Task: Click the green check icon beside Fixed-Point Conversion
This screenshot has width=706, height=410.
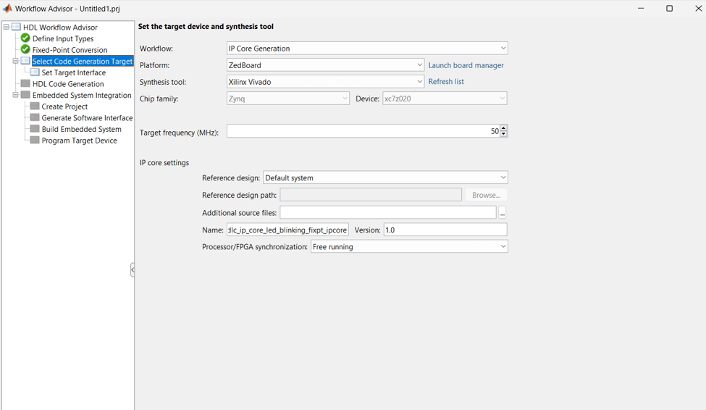Action: click(x=25, y=50)
